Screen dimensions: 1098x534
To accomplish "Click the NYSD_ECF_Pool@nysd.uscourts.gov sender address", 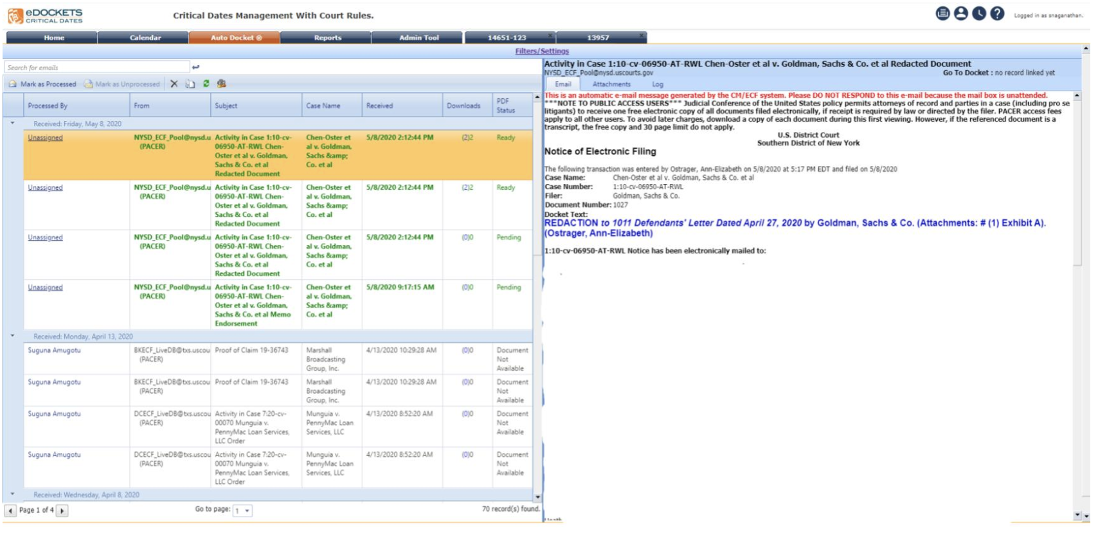I will click(598, 73).
